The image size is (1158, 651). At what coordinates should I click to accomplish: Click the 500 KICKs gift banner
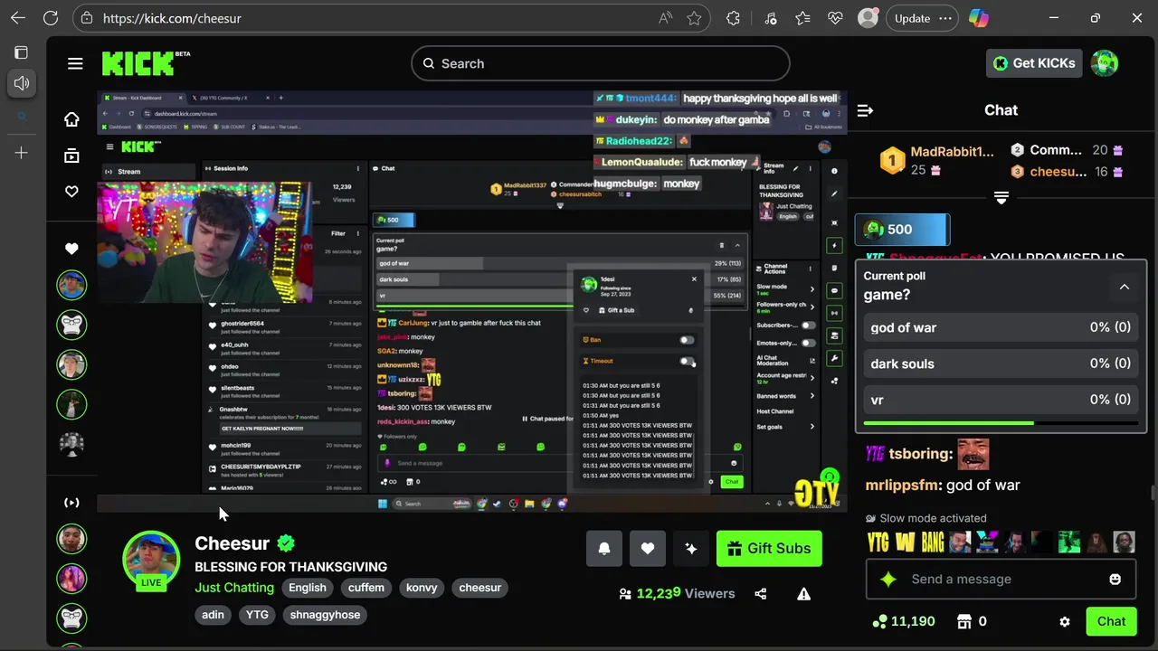click(x=903, y=230)
